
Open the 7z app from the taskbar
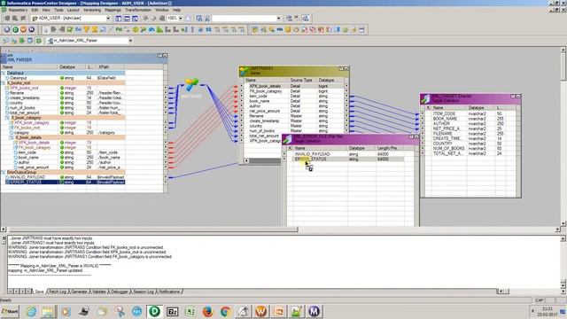click(172, 311)
